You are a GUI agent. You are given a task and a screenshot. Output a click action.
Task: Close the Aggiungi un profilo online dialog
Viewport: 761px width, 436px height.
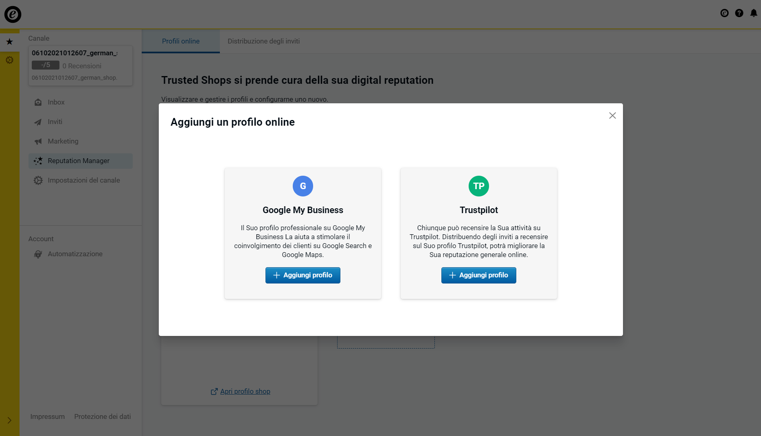pos(612,116)
